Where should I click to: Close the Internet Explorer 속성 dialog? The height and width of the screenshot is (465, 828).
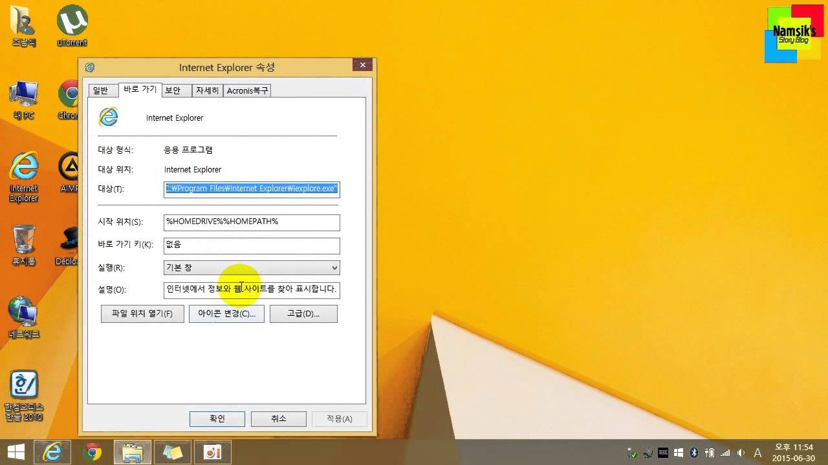tap(362, 65)
